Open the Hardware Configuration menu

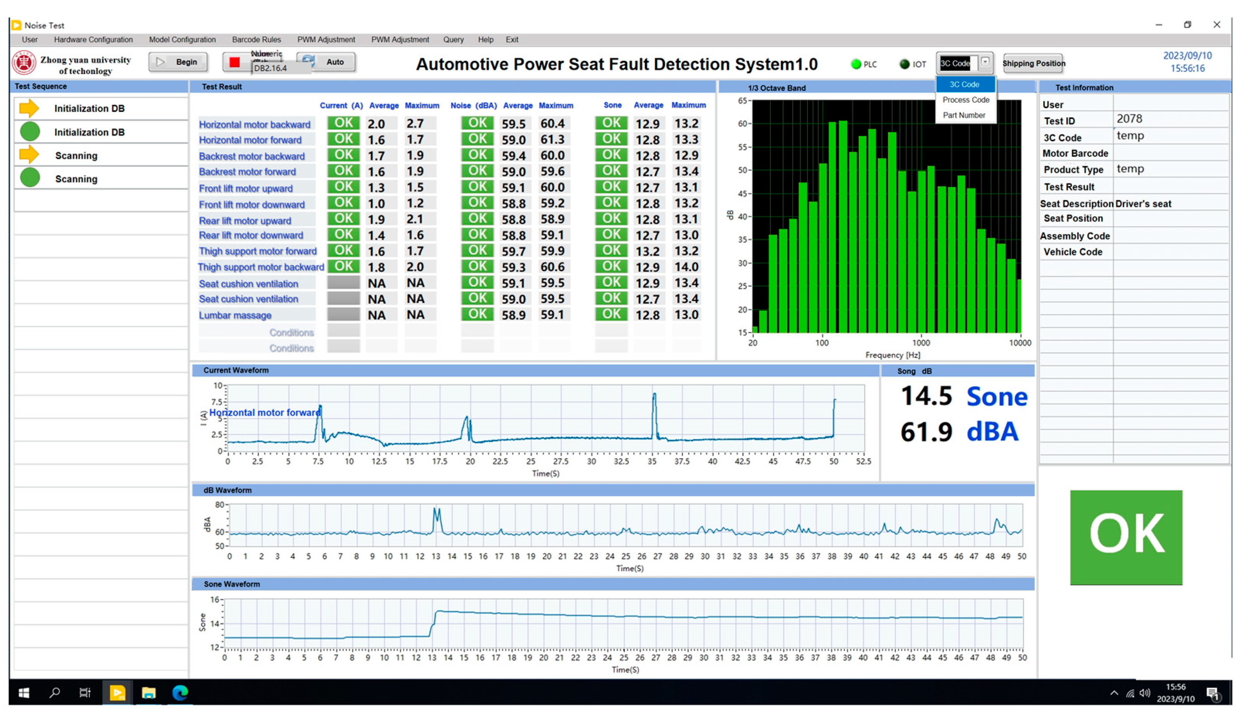coord(93,39)
